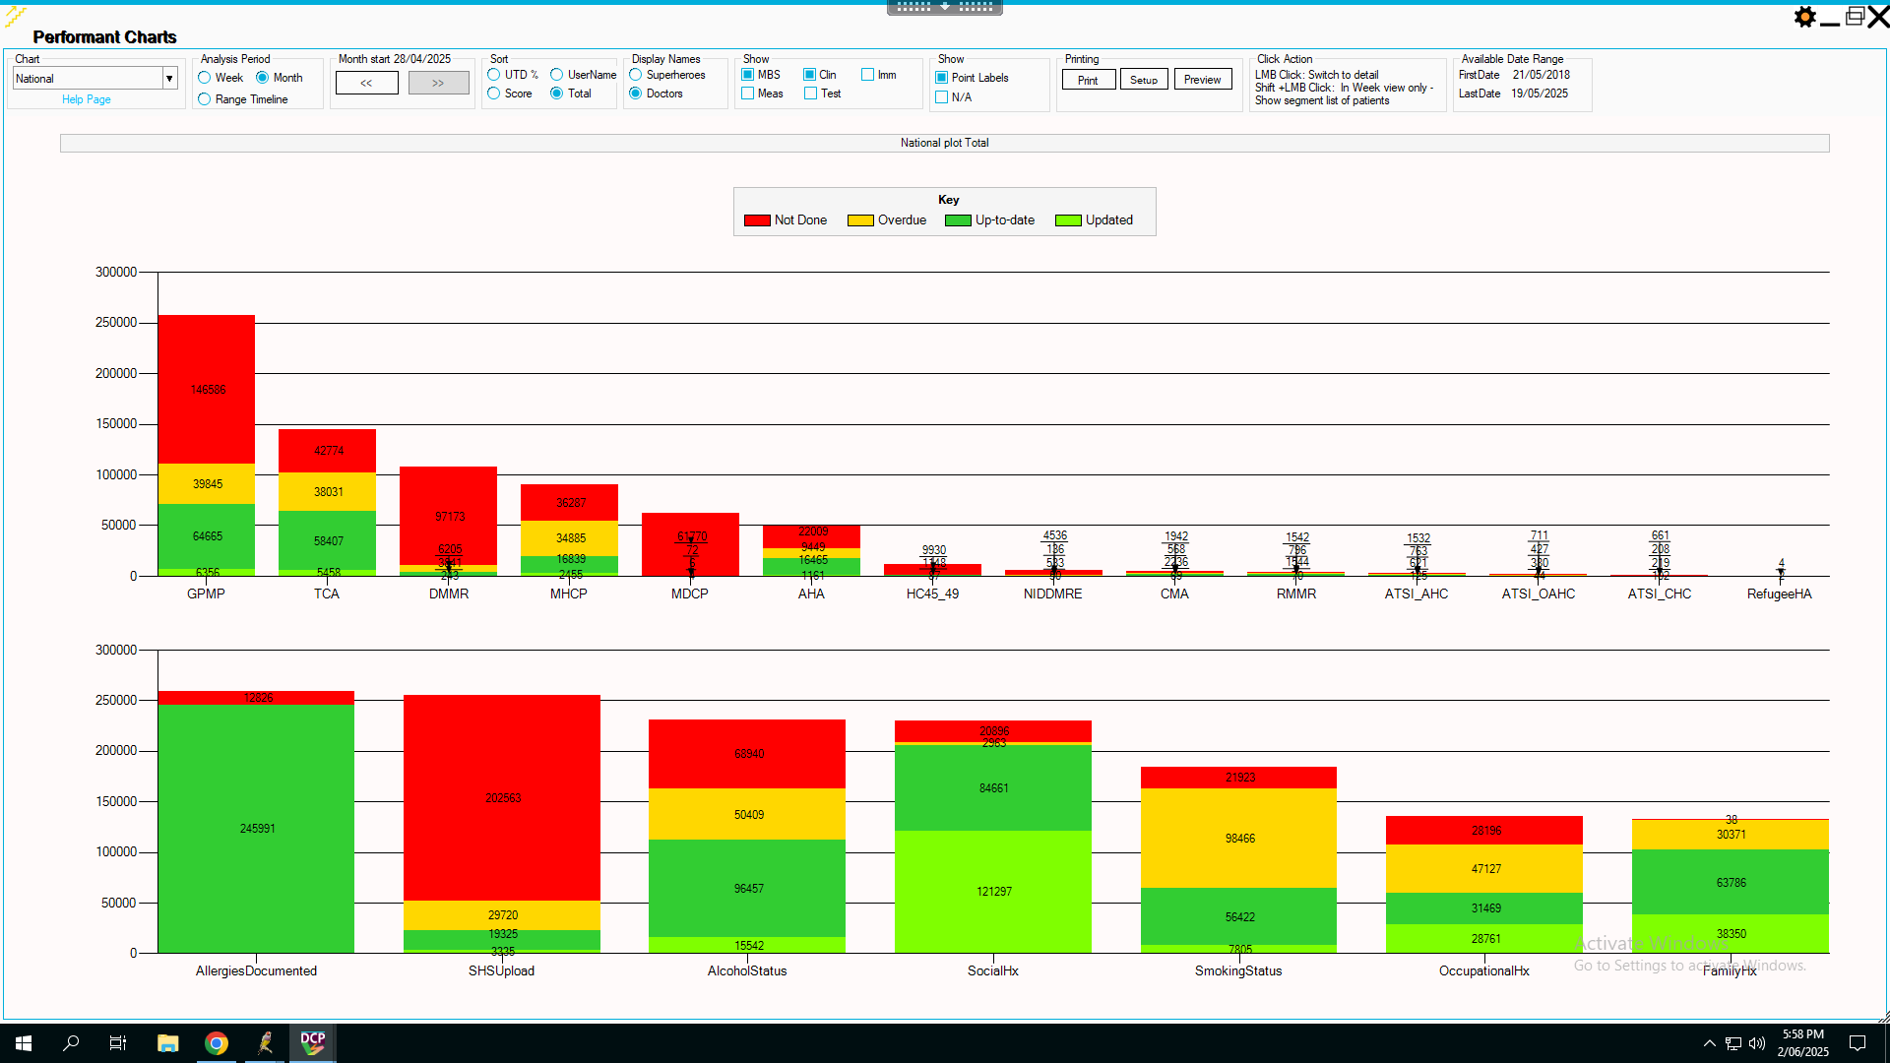Show hidden system tray icons
The height and width of the screenshot is (1063, 1890).
coord(1710,1043)
